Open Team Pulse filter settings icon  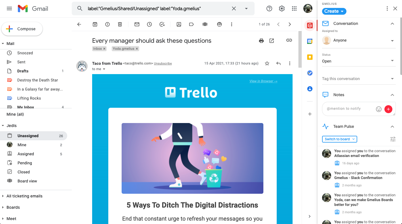393,139
